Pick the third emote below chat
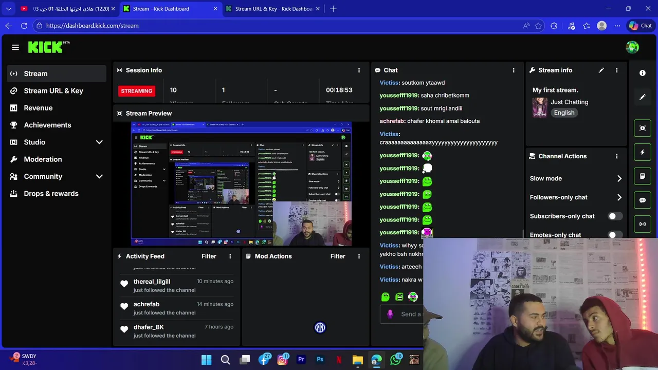The width and height of the screenshot is (658, 370). 413,297
